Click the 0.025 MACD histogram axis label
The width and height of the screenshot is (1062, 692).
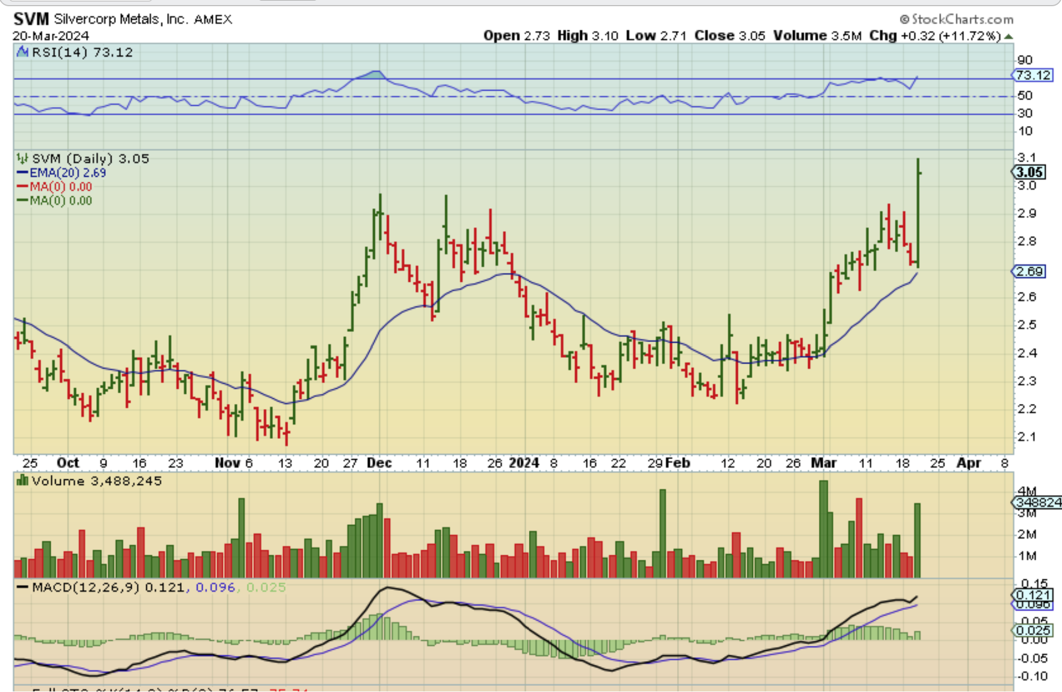click(1033, 630)
